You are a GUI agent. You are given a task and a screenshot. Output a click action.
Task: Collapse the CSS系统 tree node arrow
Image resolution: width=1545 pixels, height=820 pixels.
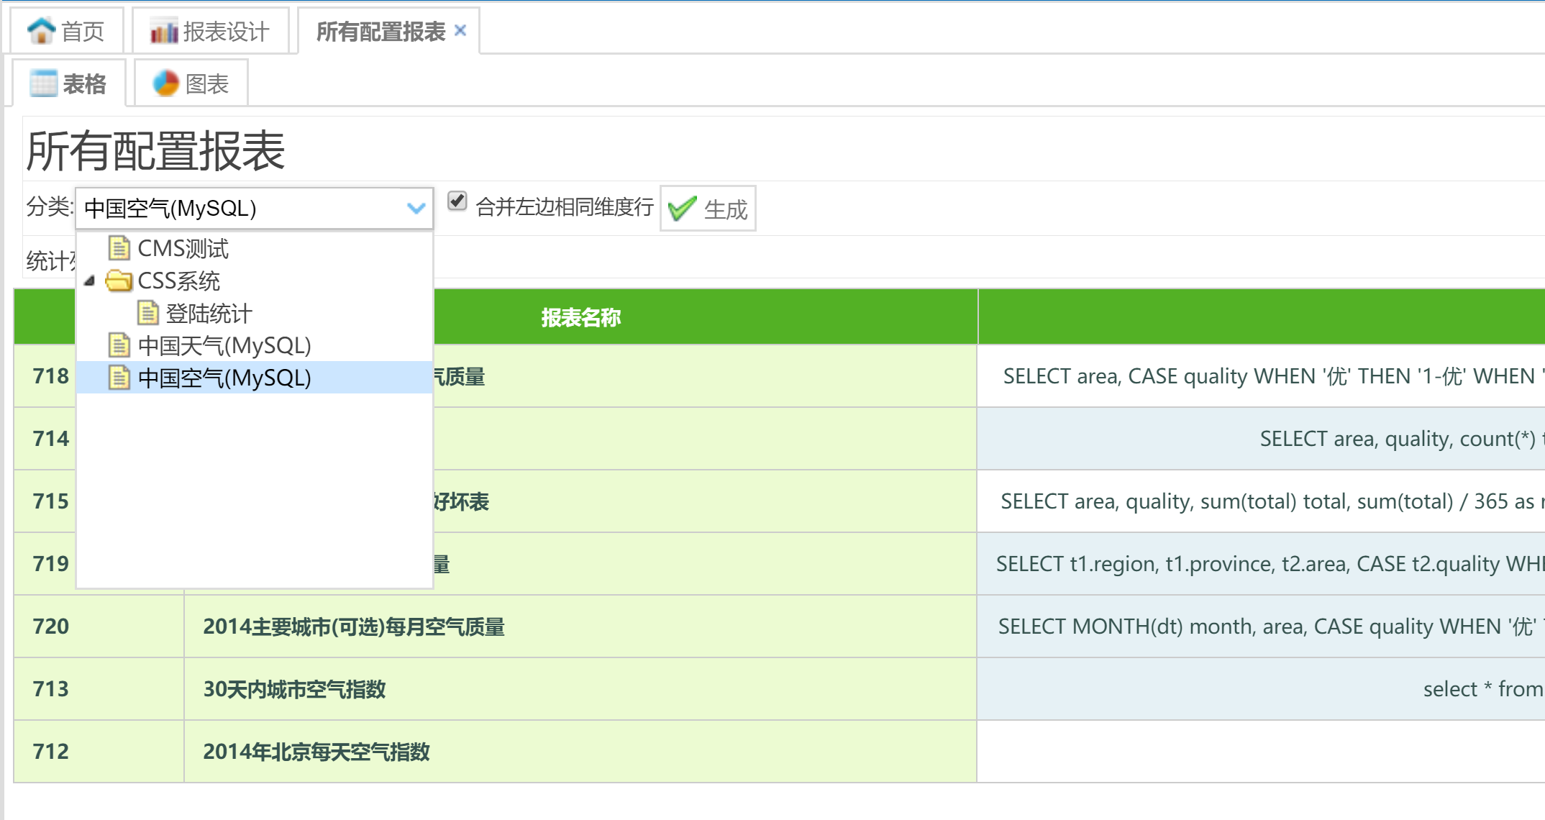click(x=89, y=281)
